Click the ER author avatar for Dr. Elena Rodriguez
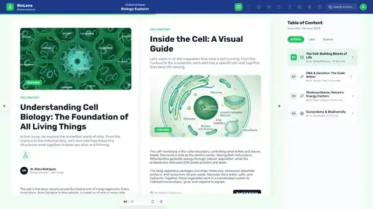The width and height of the screenshot is (373, 209). (24, 171)
